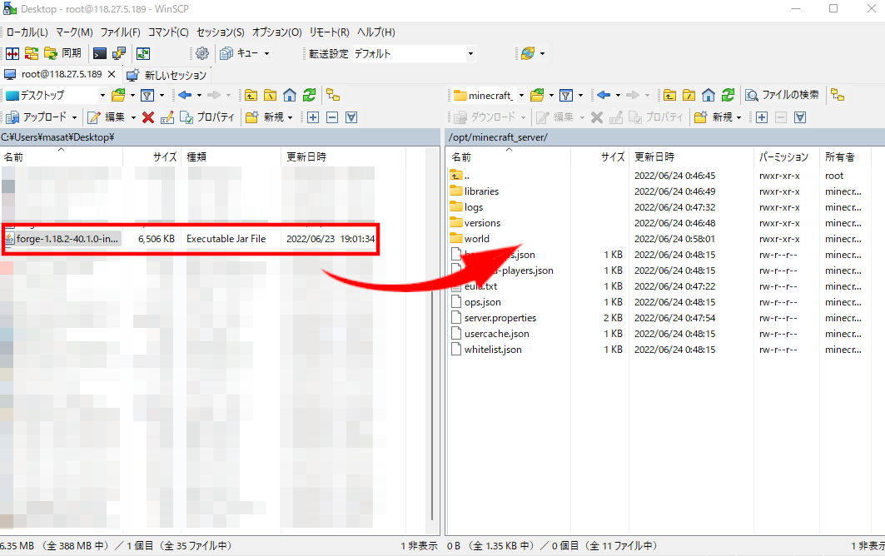
Task: Click ファイルの検索 find files button
Action: (783, 95)
